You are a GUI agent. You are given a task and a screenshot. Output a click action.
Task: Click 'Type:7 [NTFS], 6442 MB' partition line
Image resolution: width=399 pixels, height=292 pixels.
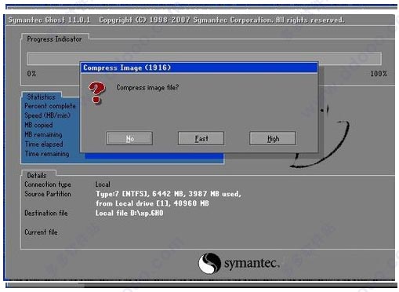pyautogui.click(x=169, y=194)
